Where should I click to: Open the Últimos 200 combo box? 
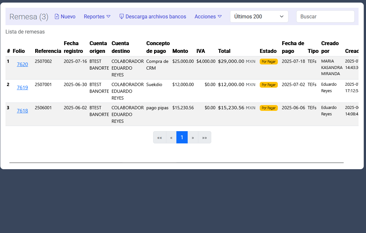[259, 16]
